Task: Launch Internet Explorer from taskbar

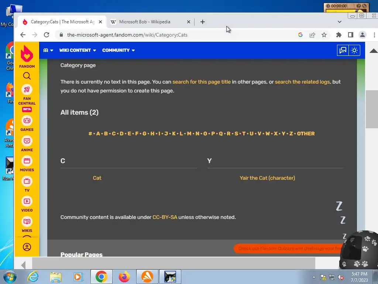Action: pos(33,277)
